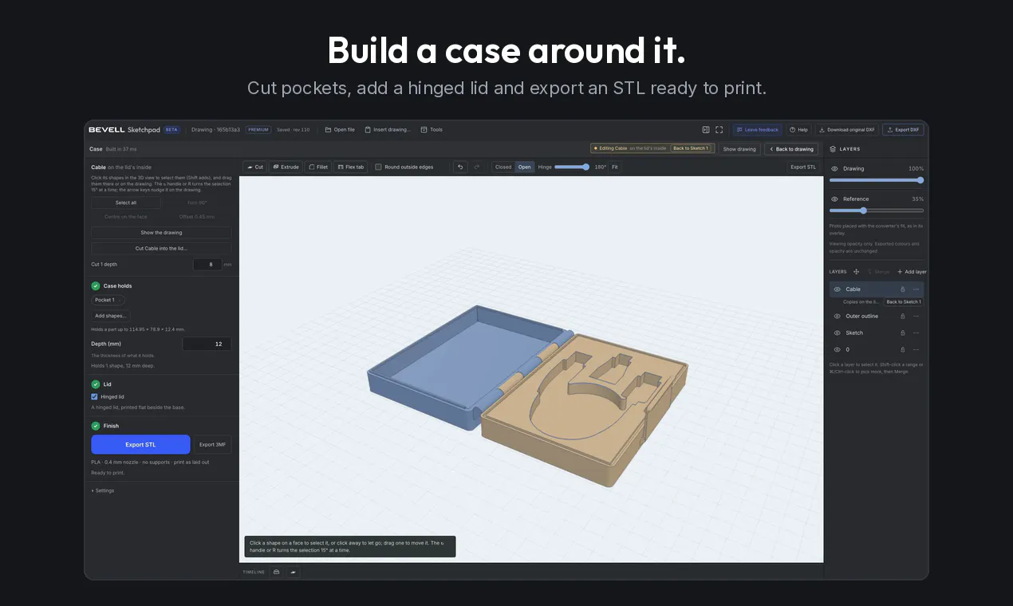
Task: Click the Layers panel stack icon
Action: (833, 149)
